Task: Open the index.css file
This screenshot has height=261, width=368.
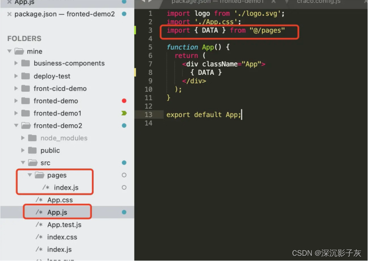Action: click(x=62, y=237)
